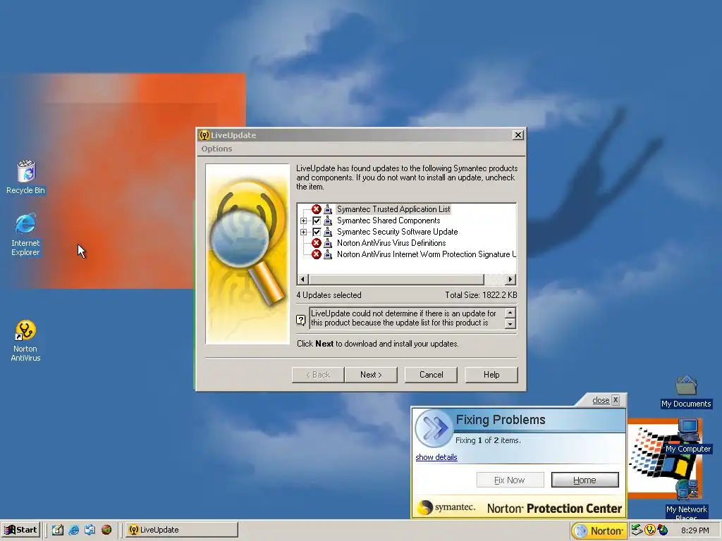This screenshot has height=541, width=722.
Task: Click the X button on the Norton popup
Action: [616, 400]
